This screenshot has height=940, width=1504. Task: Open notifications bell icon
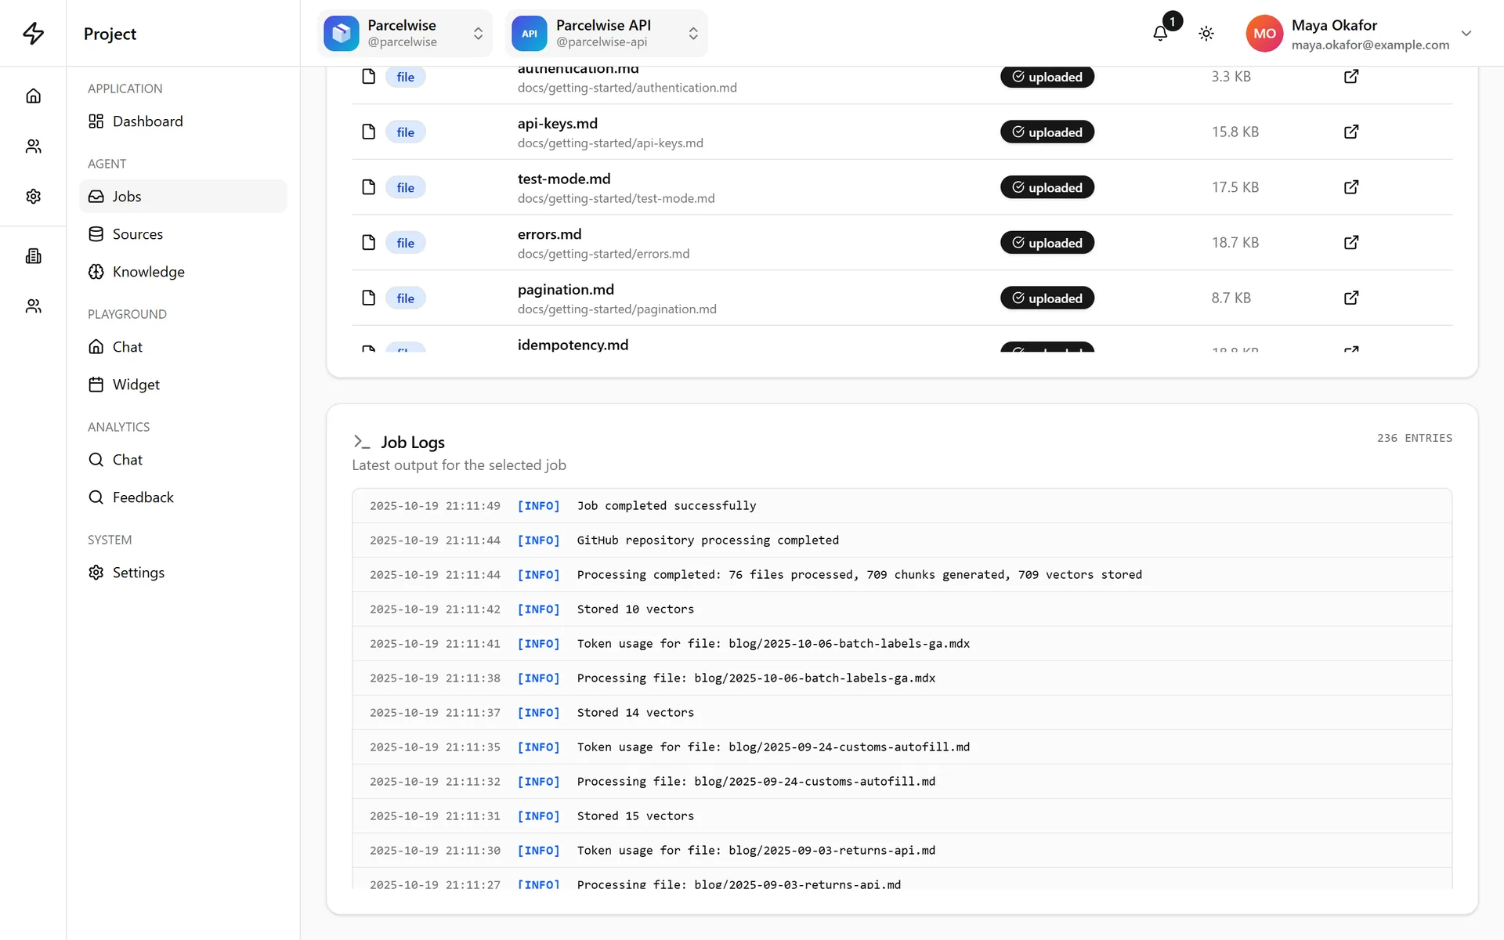pos(1160,33)
